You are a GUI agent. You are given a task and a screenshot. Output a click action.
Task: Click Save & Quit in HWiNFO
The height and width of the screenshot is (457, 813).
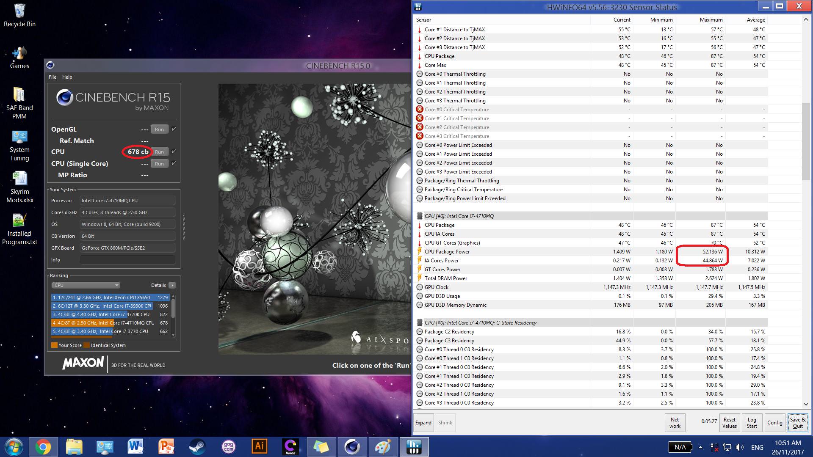[x=798, y=423]
